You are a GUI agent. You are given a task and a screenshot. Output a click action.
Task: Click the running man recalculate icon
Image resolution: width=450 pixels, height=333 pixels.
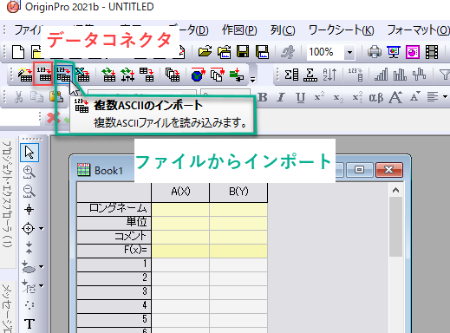(288, 52)
